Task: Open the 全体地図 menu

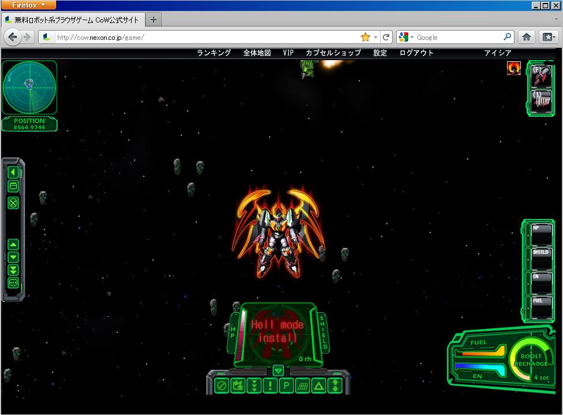Action: (x=257, y=53)
